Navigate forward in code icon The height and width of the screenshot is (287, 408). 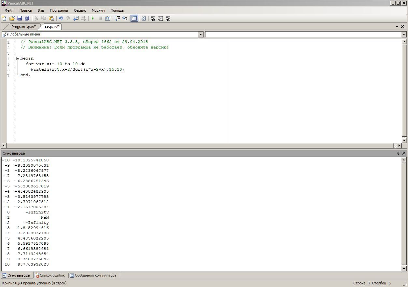(x=83, y=19)
